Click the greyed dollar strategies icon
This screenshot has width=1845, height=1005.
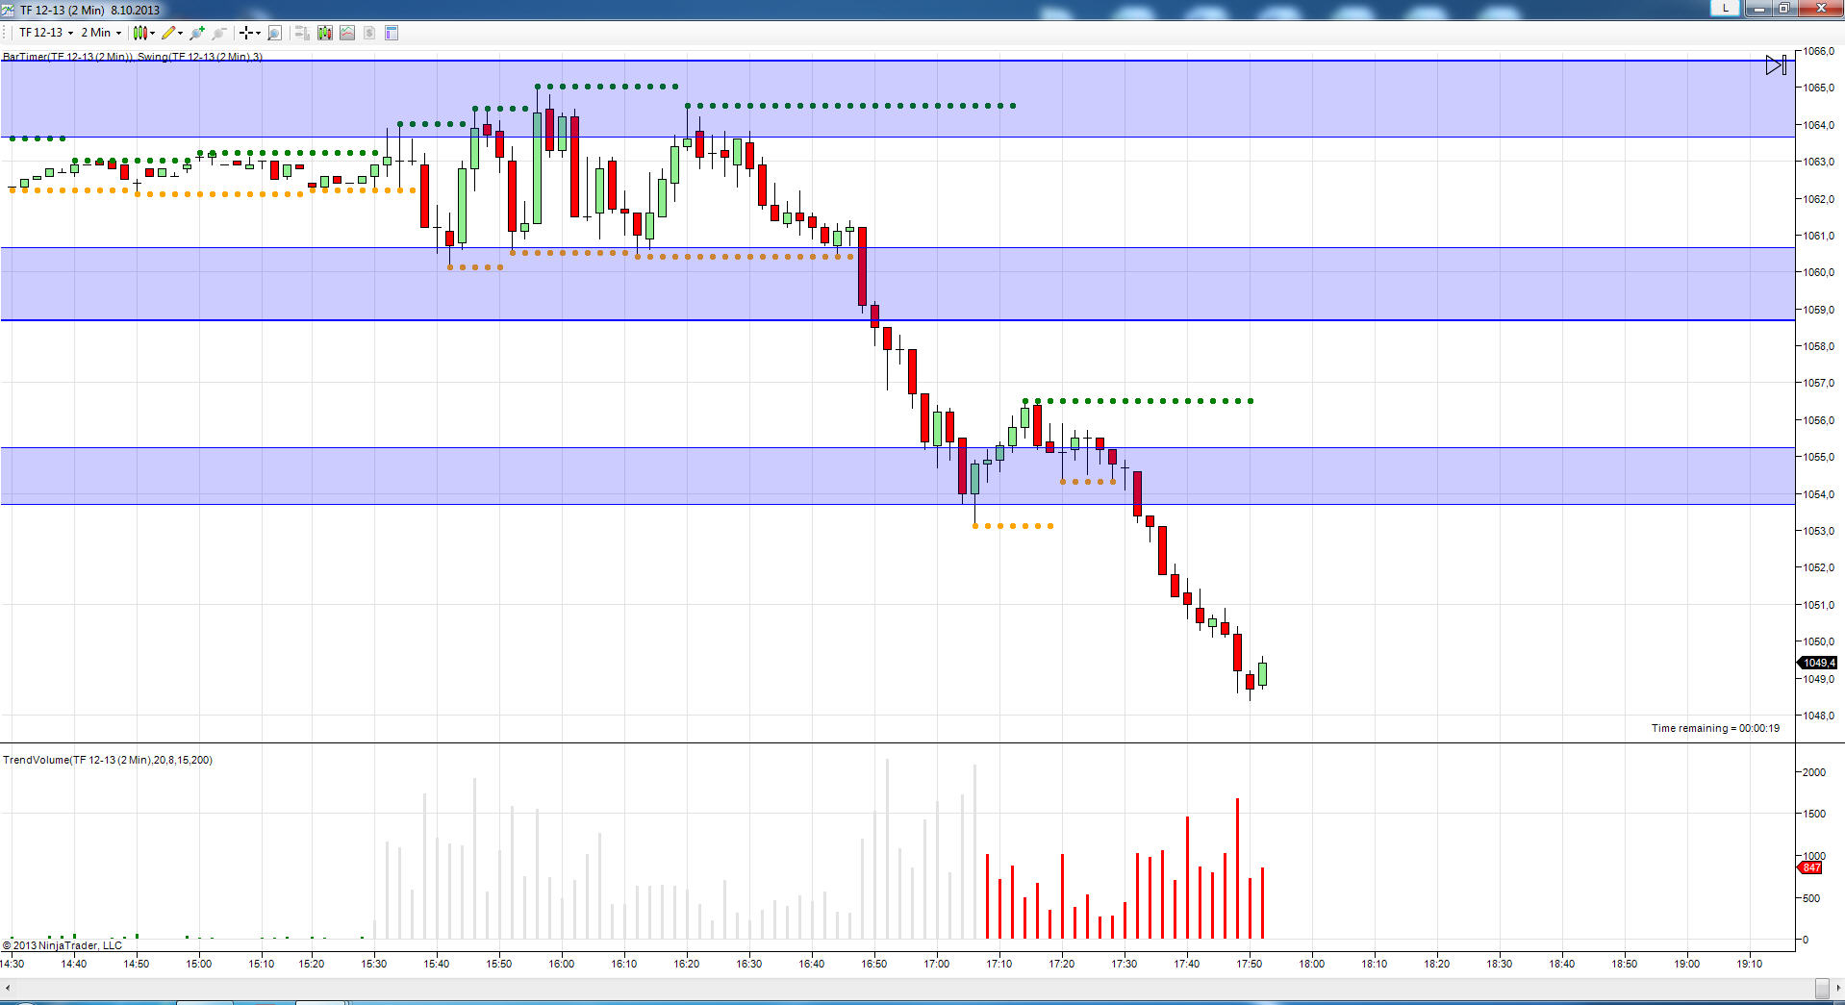click(x=369, y=33)
